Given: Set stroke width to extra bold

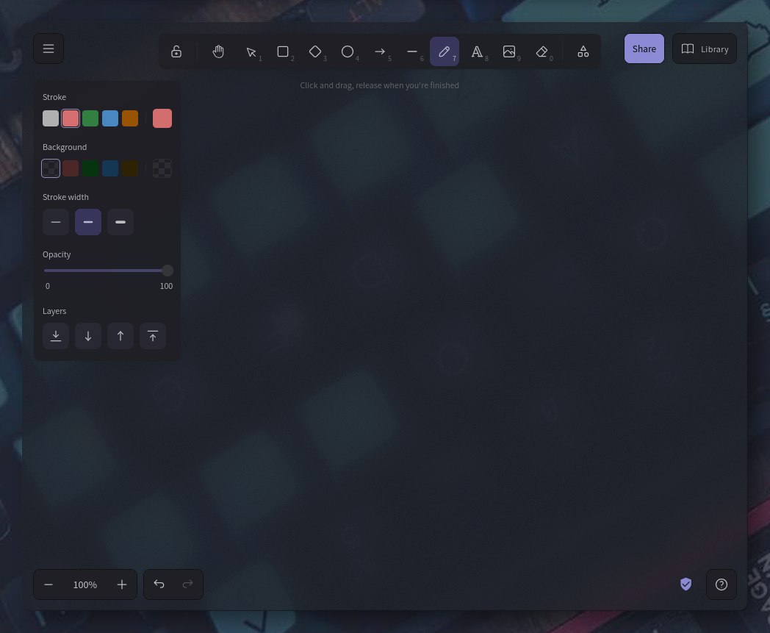Looking at the screenshot, I should (120, 222).
